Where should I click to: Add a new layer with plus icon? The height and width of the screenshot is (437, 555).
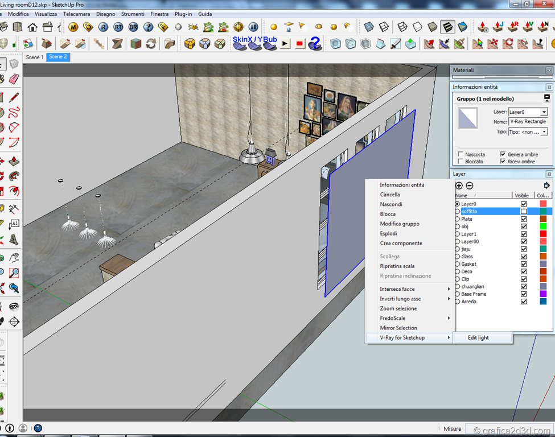point(459,185)
